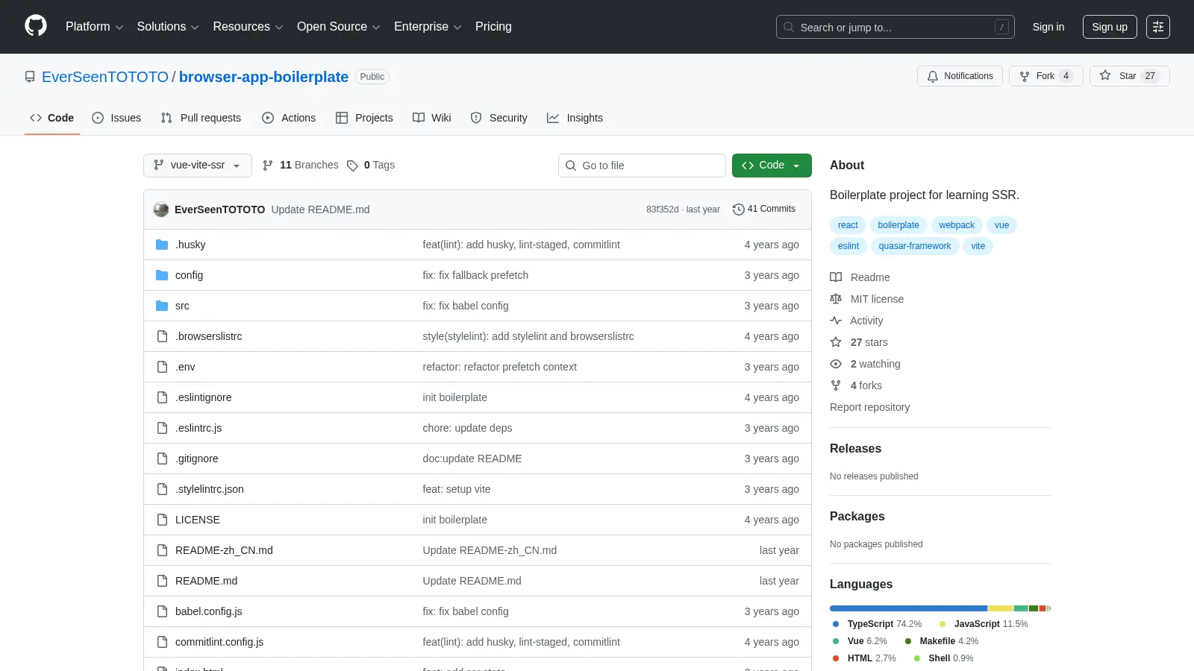Open the .husky folder
The image size is (1194, 671).
pyautogui.click(x=190, y=245)
